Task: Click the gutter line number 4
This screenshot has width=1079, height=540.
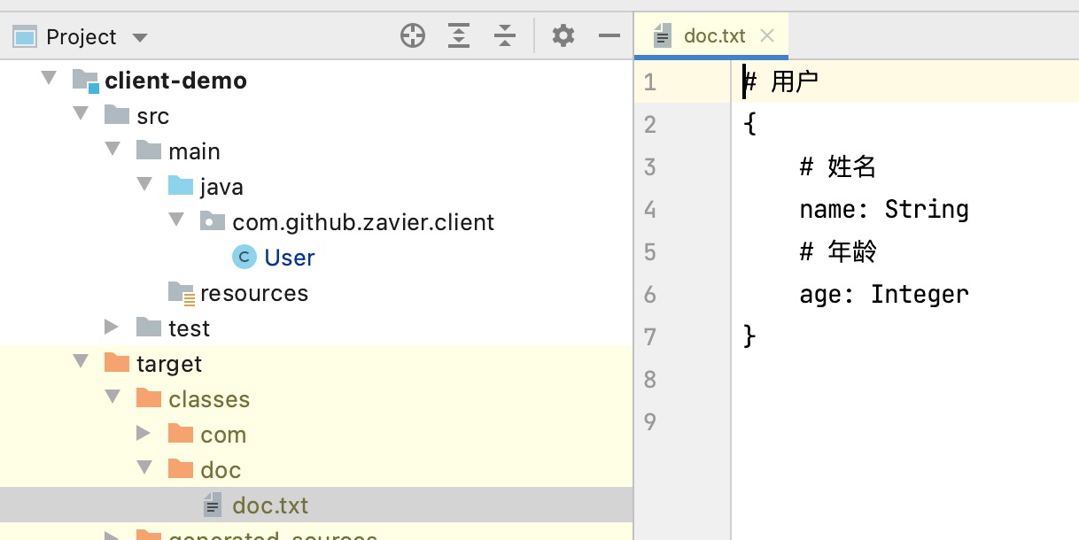Action: pyautogui.click(x=650, y=209)
